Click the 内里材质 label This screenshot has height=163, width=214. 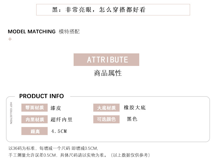pos(35,119)
